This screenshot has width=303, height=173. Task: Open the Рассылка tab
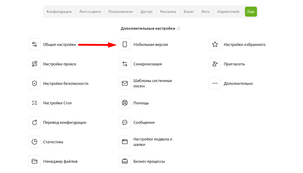(x=168, y=12)
